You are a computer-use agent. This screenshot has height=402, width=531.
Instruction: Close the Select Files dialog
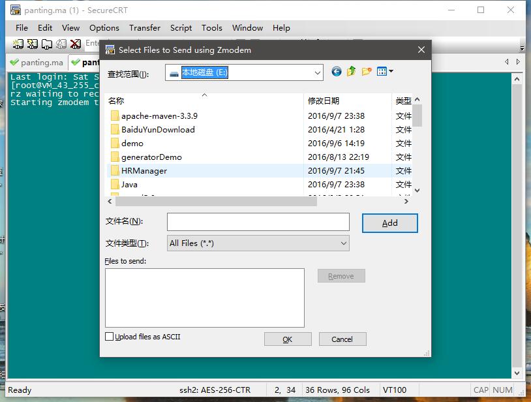click(421, 50)
